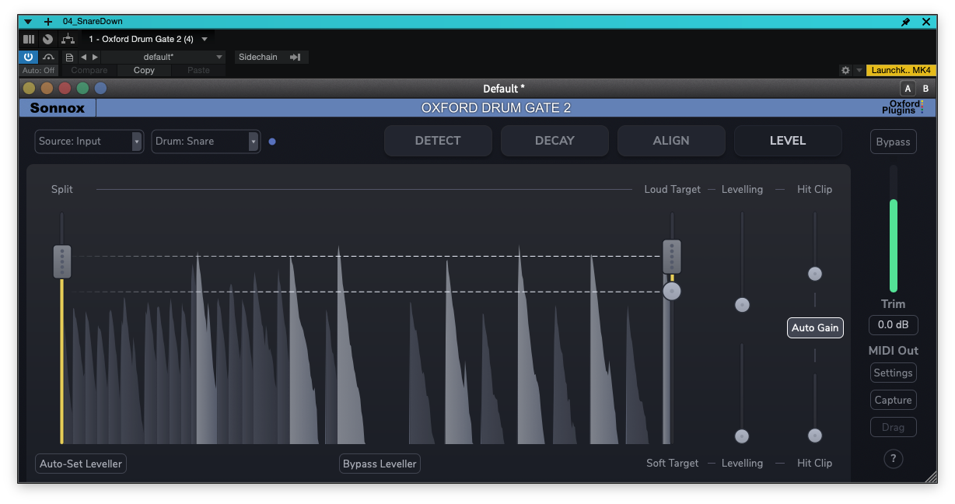Click the Loud Target slider handle
955x504 pixels.
[x=672, y=256]
